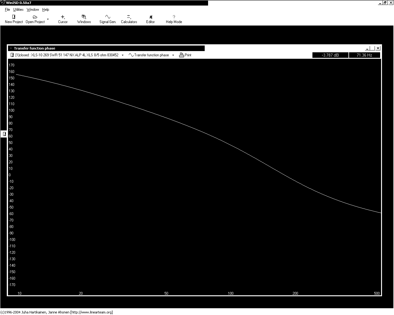The image size is (394, 315).
Task: Click the project document icon in the project selector
Action: (12, 55)
